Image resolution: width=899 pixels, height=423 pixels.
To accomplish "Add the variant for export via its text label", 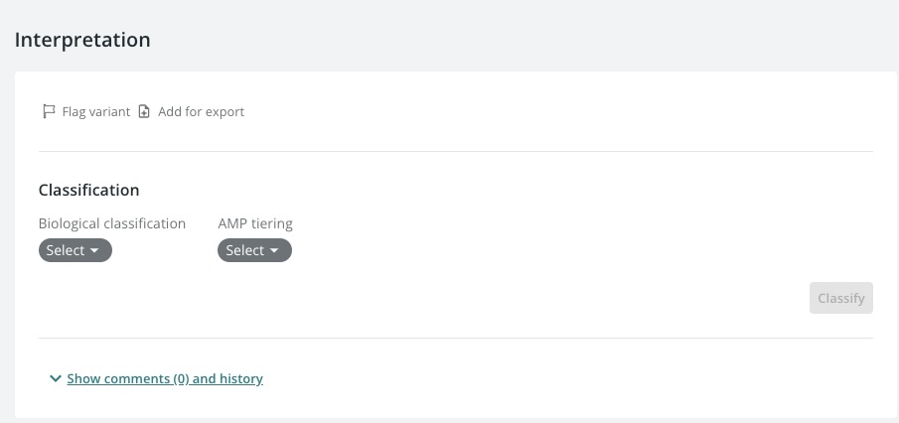I will click(202, 112).
